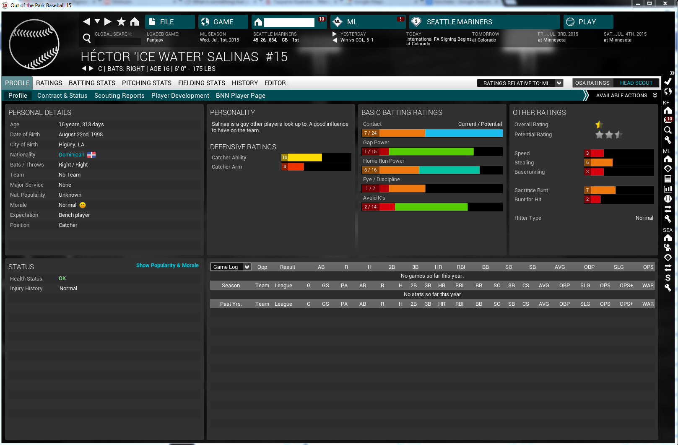The image size is (678, 445).
Task: Open the Ratings Relative To ML dropdown
Action: 520,83
